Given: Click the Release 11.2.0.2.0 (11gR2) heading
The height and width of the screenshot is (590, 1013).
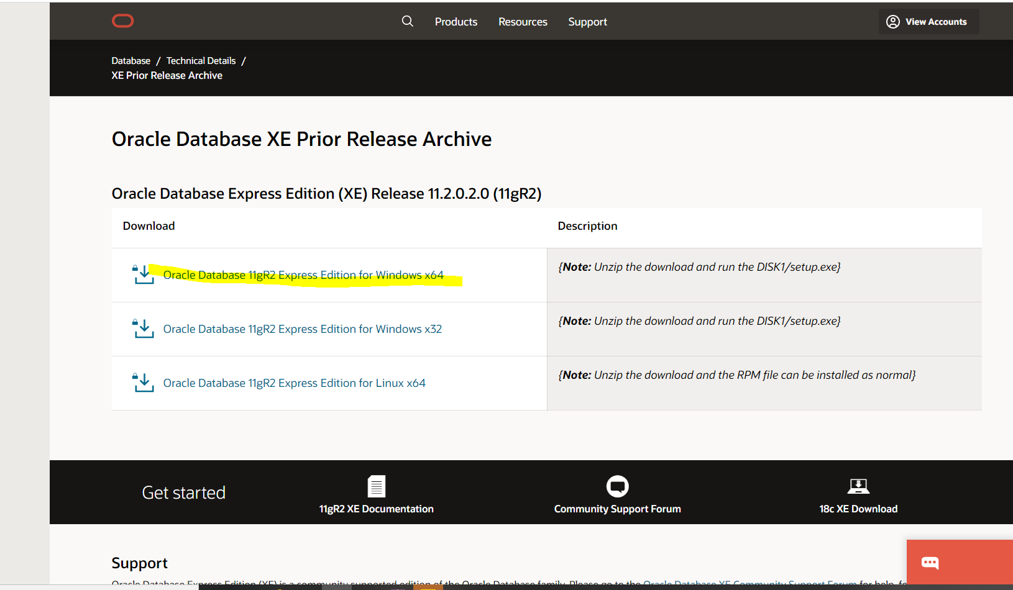Looking at the screenshot, I should pos(326,194).
